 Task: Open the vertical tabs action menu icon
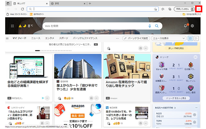tap(8, 3)
